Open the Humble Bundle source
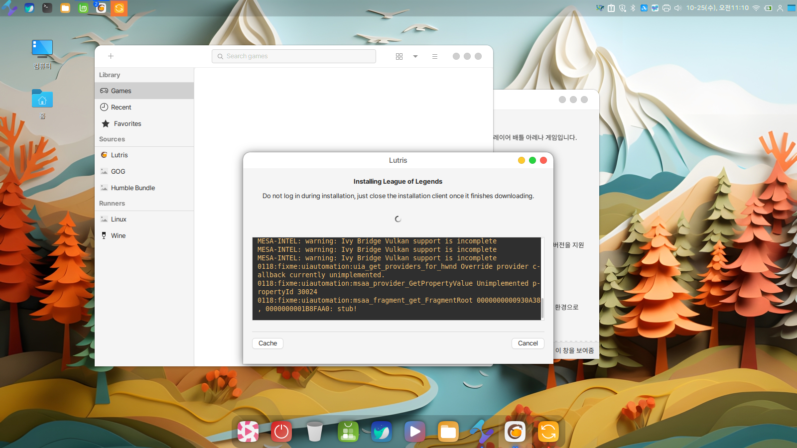 133,188
